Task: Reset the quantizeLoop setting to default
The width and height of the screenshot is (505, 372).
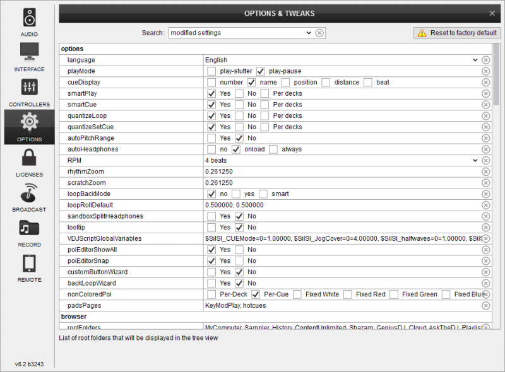Action: click(485, 116)
